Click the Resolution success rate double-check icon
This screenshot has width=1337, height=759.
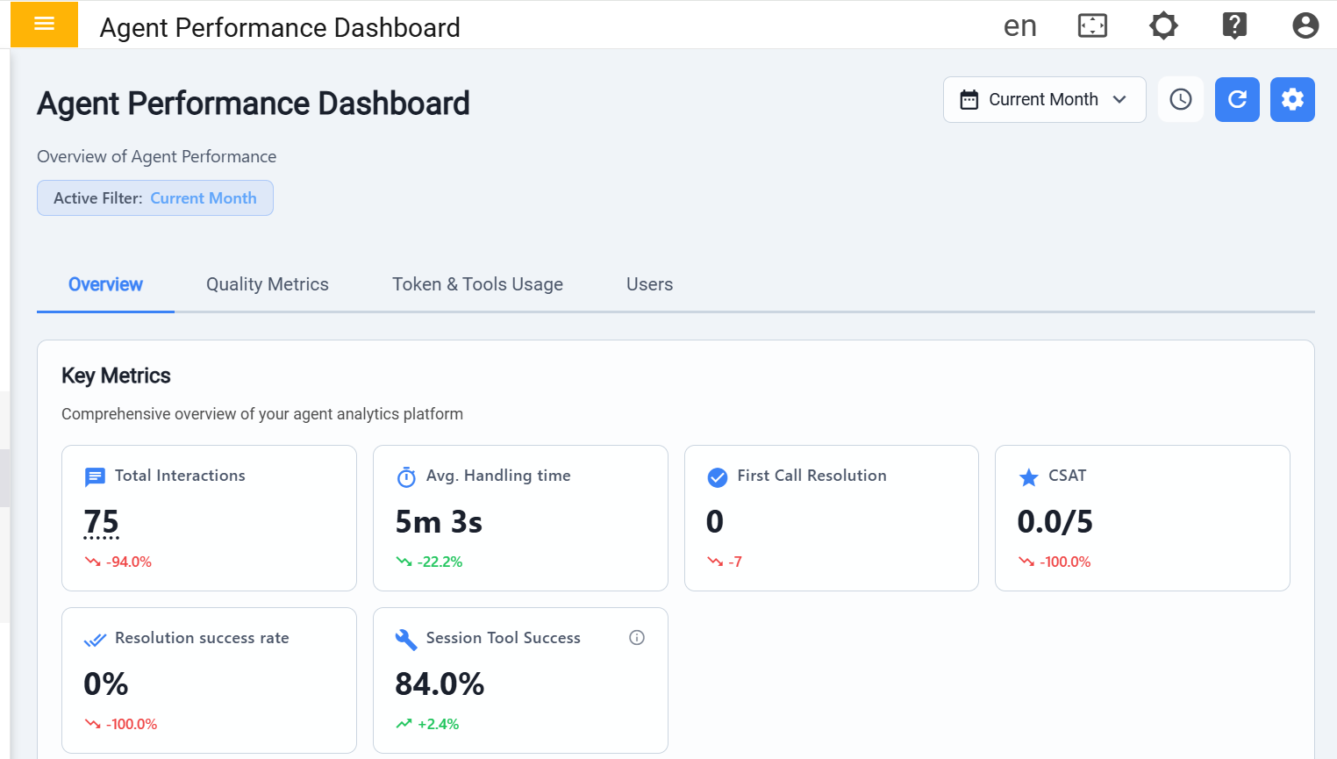click(95, 640)
